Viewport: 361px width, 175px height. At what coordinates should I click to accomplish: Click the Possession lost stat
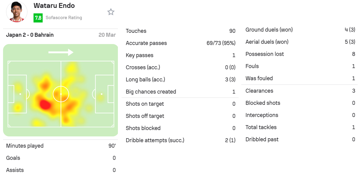(300, 54)
